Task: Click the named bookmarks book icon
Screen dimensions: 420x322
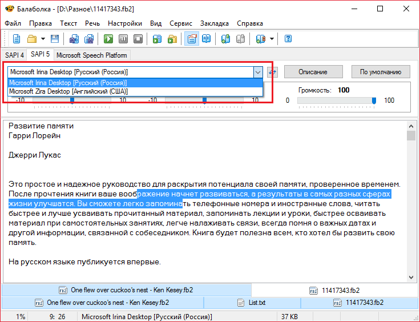Action: 260,39
